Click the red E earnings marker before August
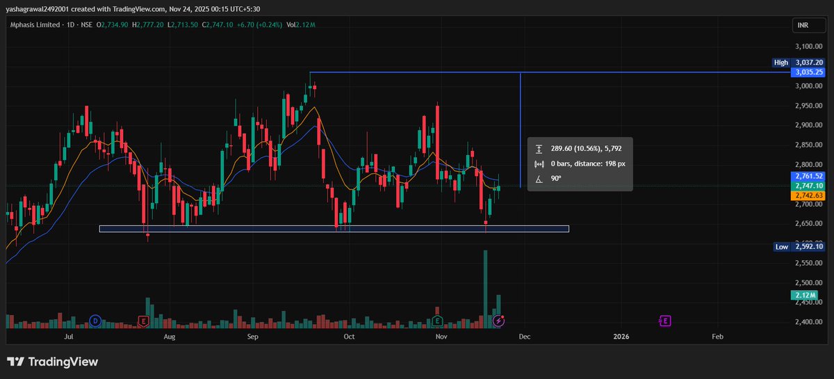 click(x=143, y=321)
